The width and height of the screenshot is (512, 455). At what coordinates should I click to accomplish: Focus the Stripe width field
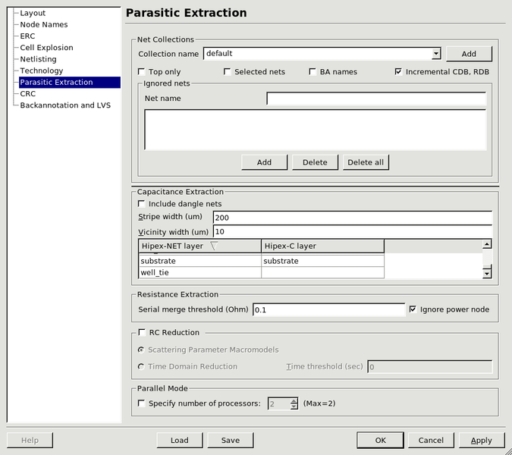pyautogui.click(x=353, y=218)
